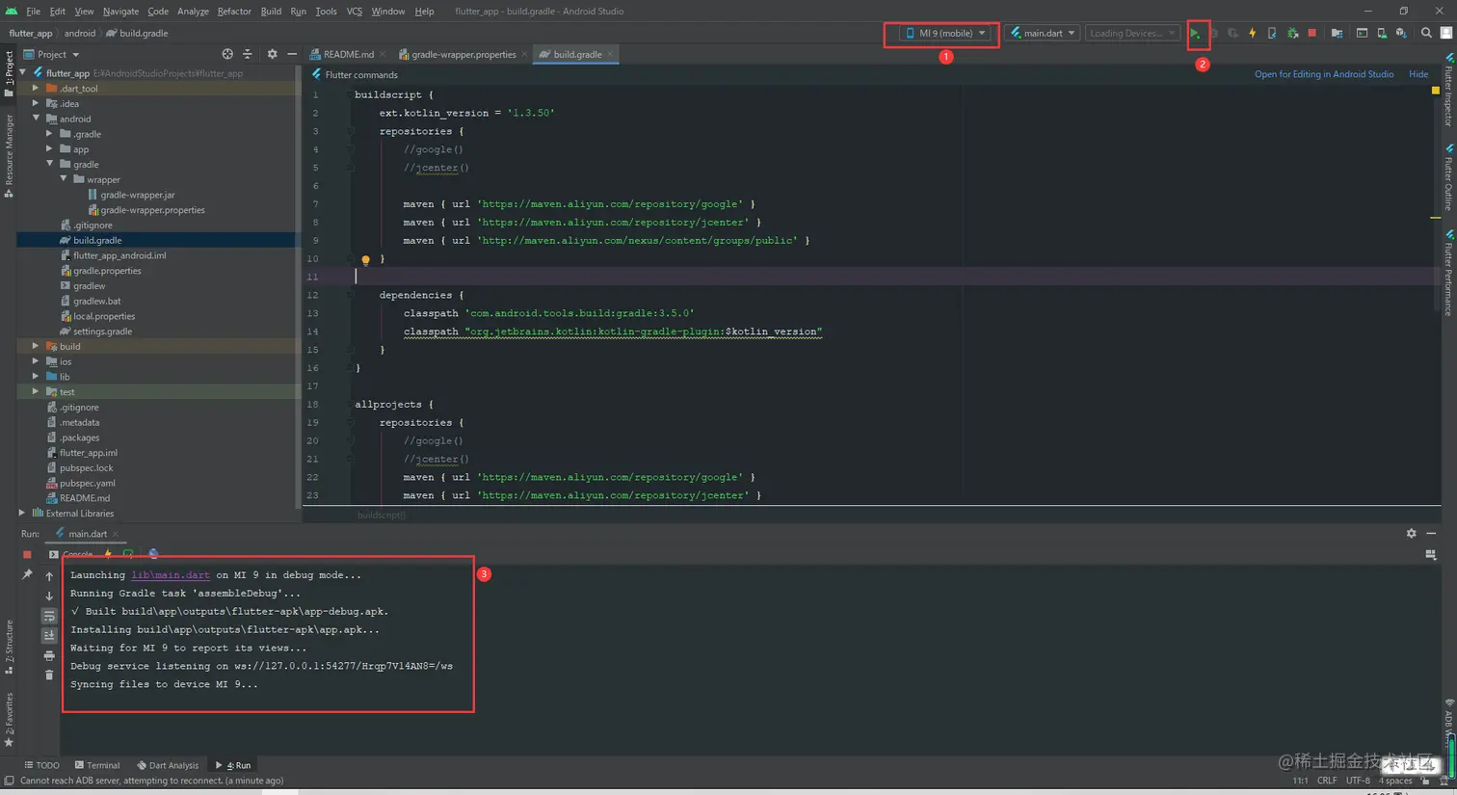Switch to the README.md editor tab
This screenshot has height=795, width=1457.
pyautogui.click(x=348, y=55)
